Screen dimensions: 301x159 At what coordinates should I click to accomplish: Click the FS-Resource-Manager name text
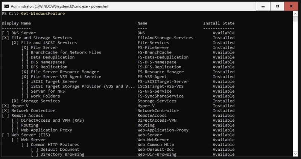coord(161,72)
